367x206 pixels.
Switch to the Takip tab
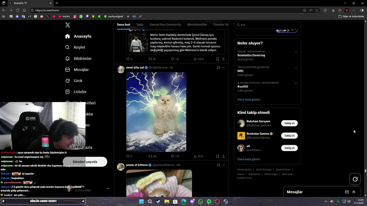click(x=140, y=25)
